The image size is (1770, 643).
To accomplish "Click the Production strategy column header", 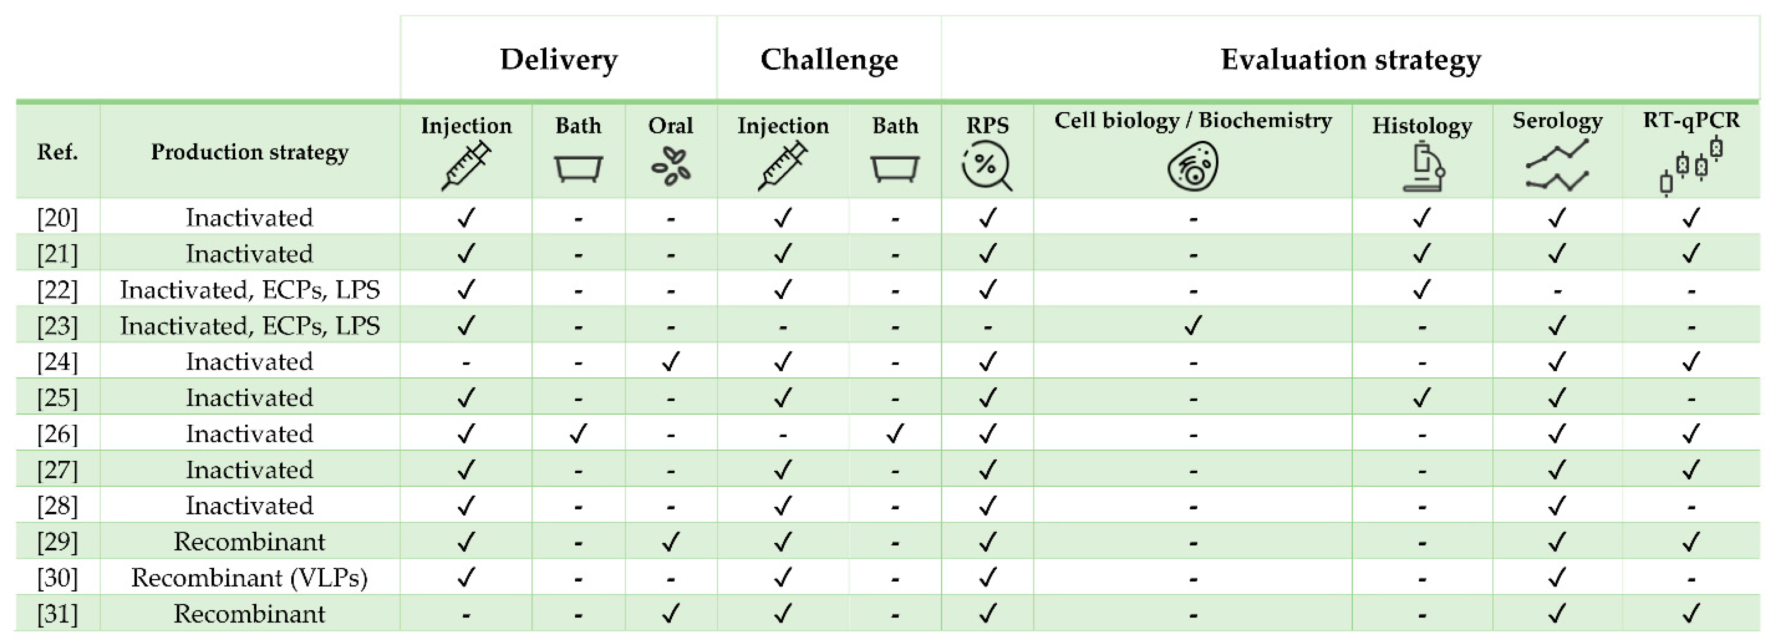I will coord(249,152).
